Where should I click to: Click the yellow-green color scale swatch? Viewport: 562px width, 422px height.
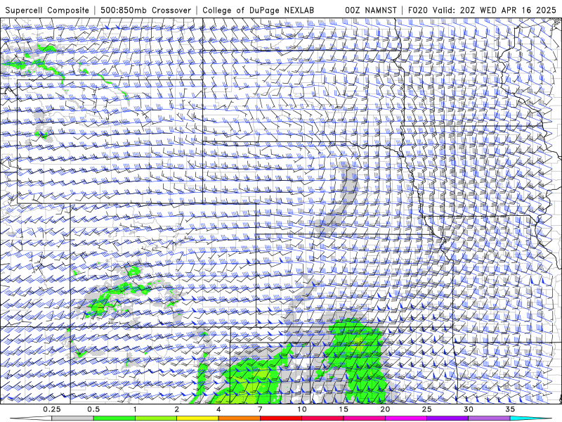[x=156, y=418]
